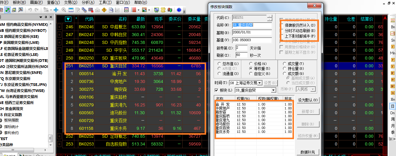Viewport: 396px width, 156px height.
Task: Enable the 停牌股仍然计入 checkbox
Action: 282,26
